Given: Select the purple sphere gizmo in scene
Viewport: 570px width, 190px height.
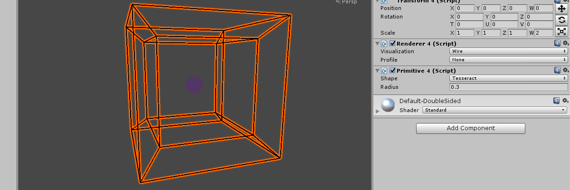Looking at the screenshot, I should click(x=194, y=85).
